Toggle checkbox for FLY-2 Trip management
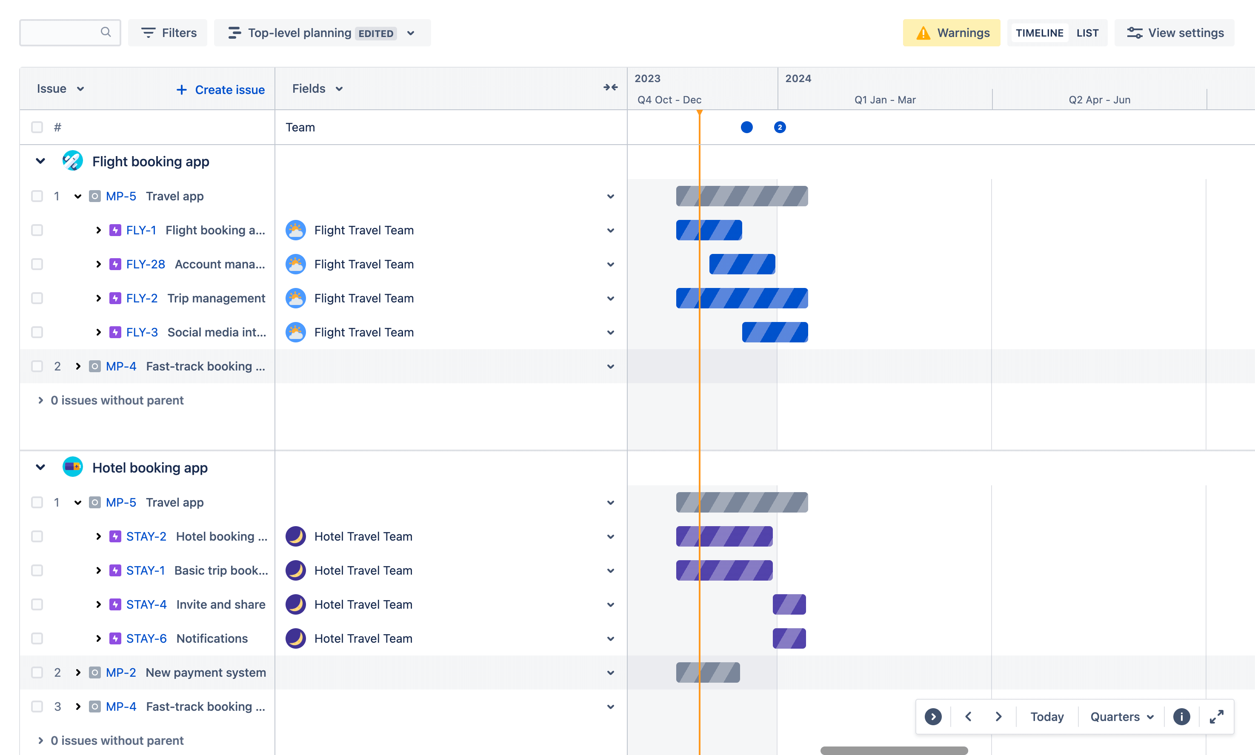1255x755 pixels. point(36,298)
